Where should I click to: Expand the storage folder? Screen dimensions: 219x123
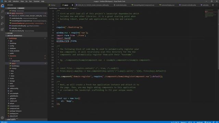[x=26, y=81]
